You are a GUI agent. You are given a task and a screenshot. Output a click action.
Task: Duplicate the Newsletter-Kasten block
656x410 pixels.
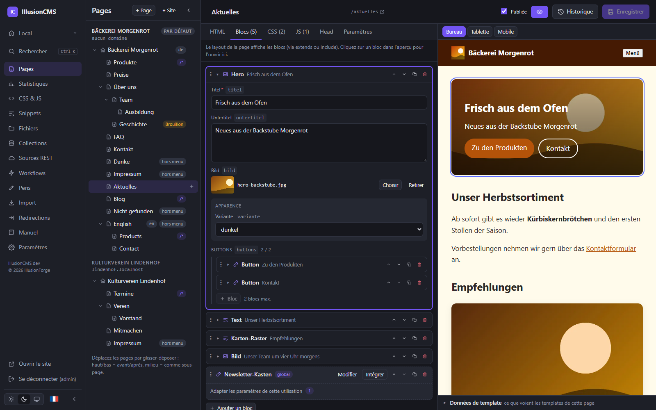point(415,374)
